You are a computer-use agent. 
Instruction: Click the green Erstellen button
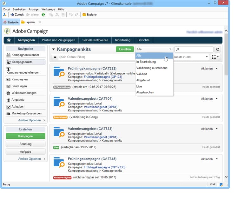point(125,49)
